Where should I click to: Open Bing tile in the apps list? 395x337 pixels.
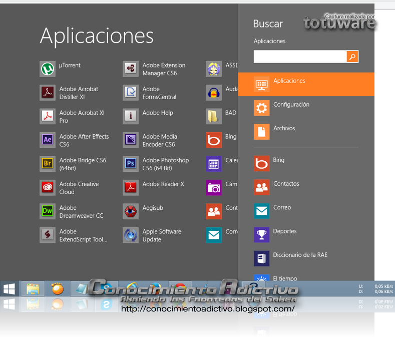(214, 140)
